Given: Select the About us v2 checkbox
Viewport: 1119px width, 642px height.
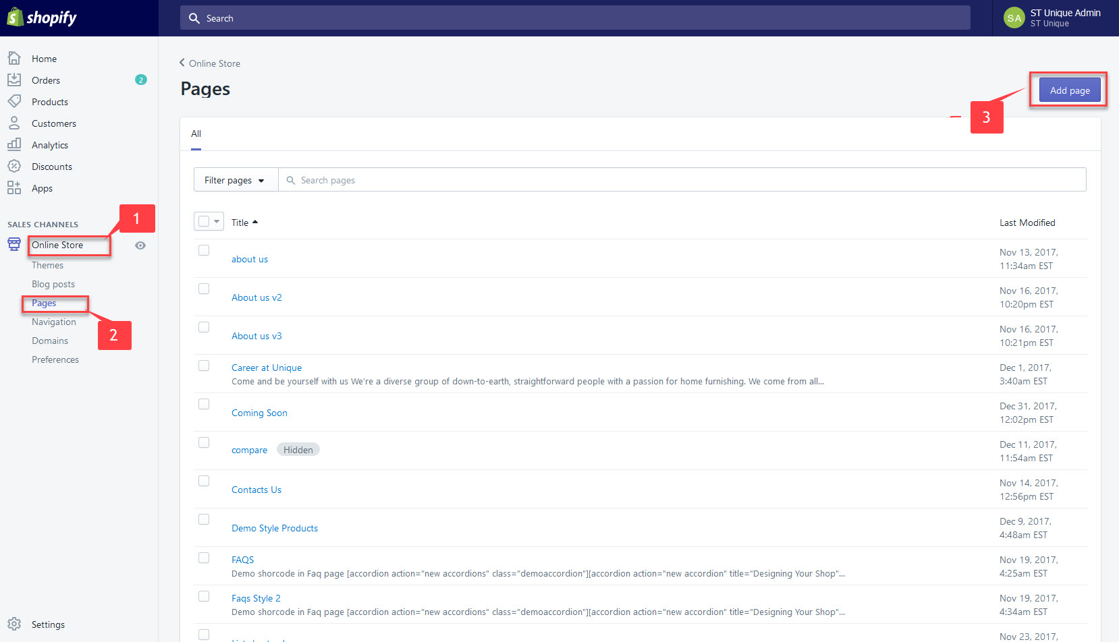Looking at the screenshot, I should click(x=204, y=289).
